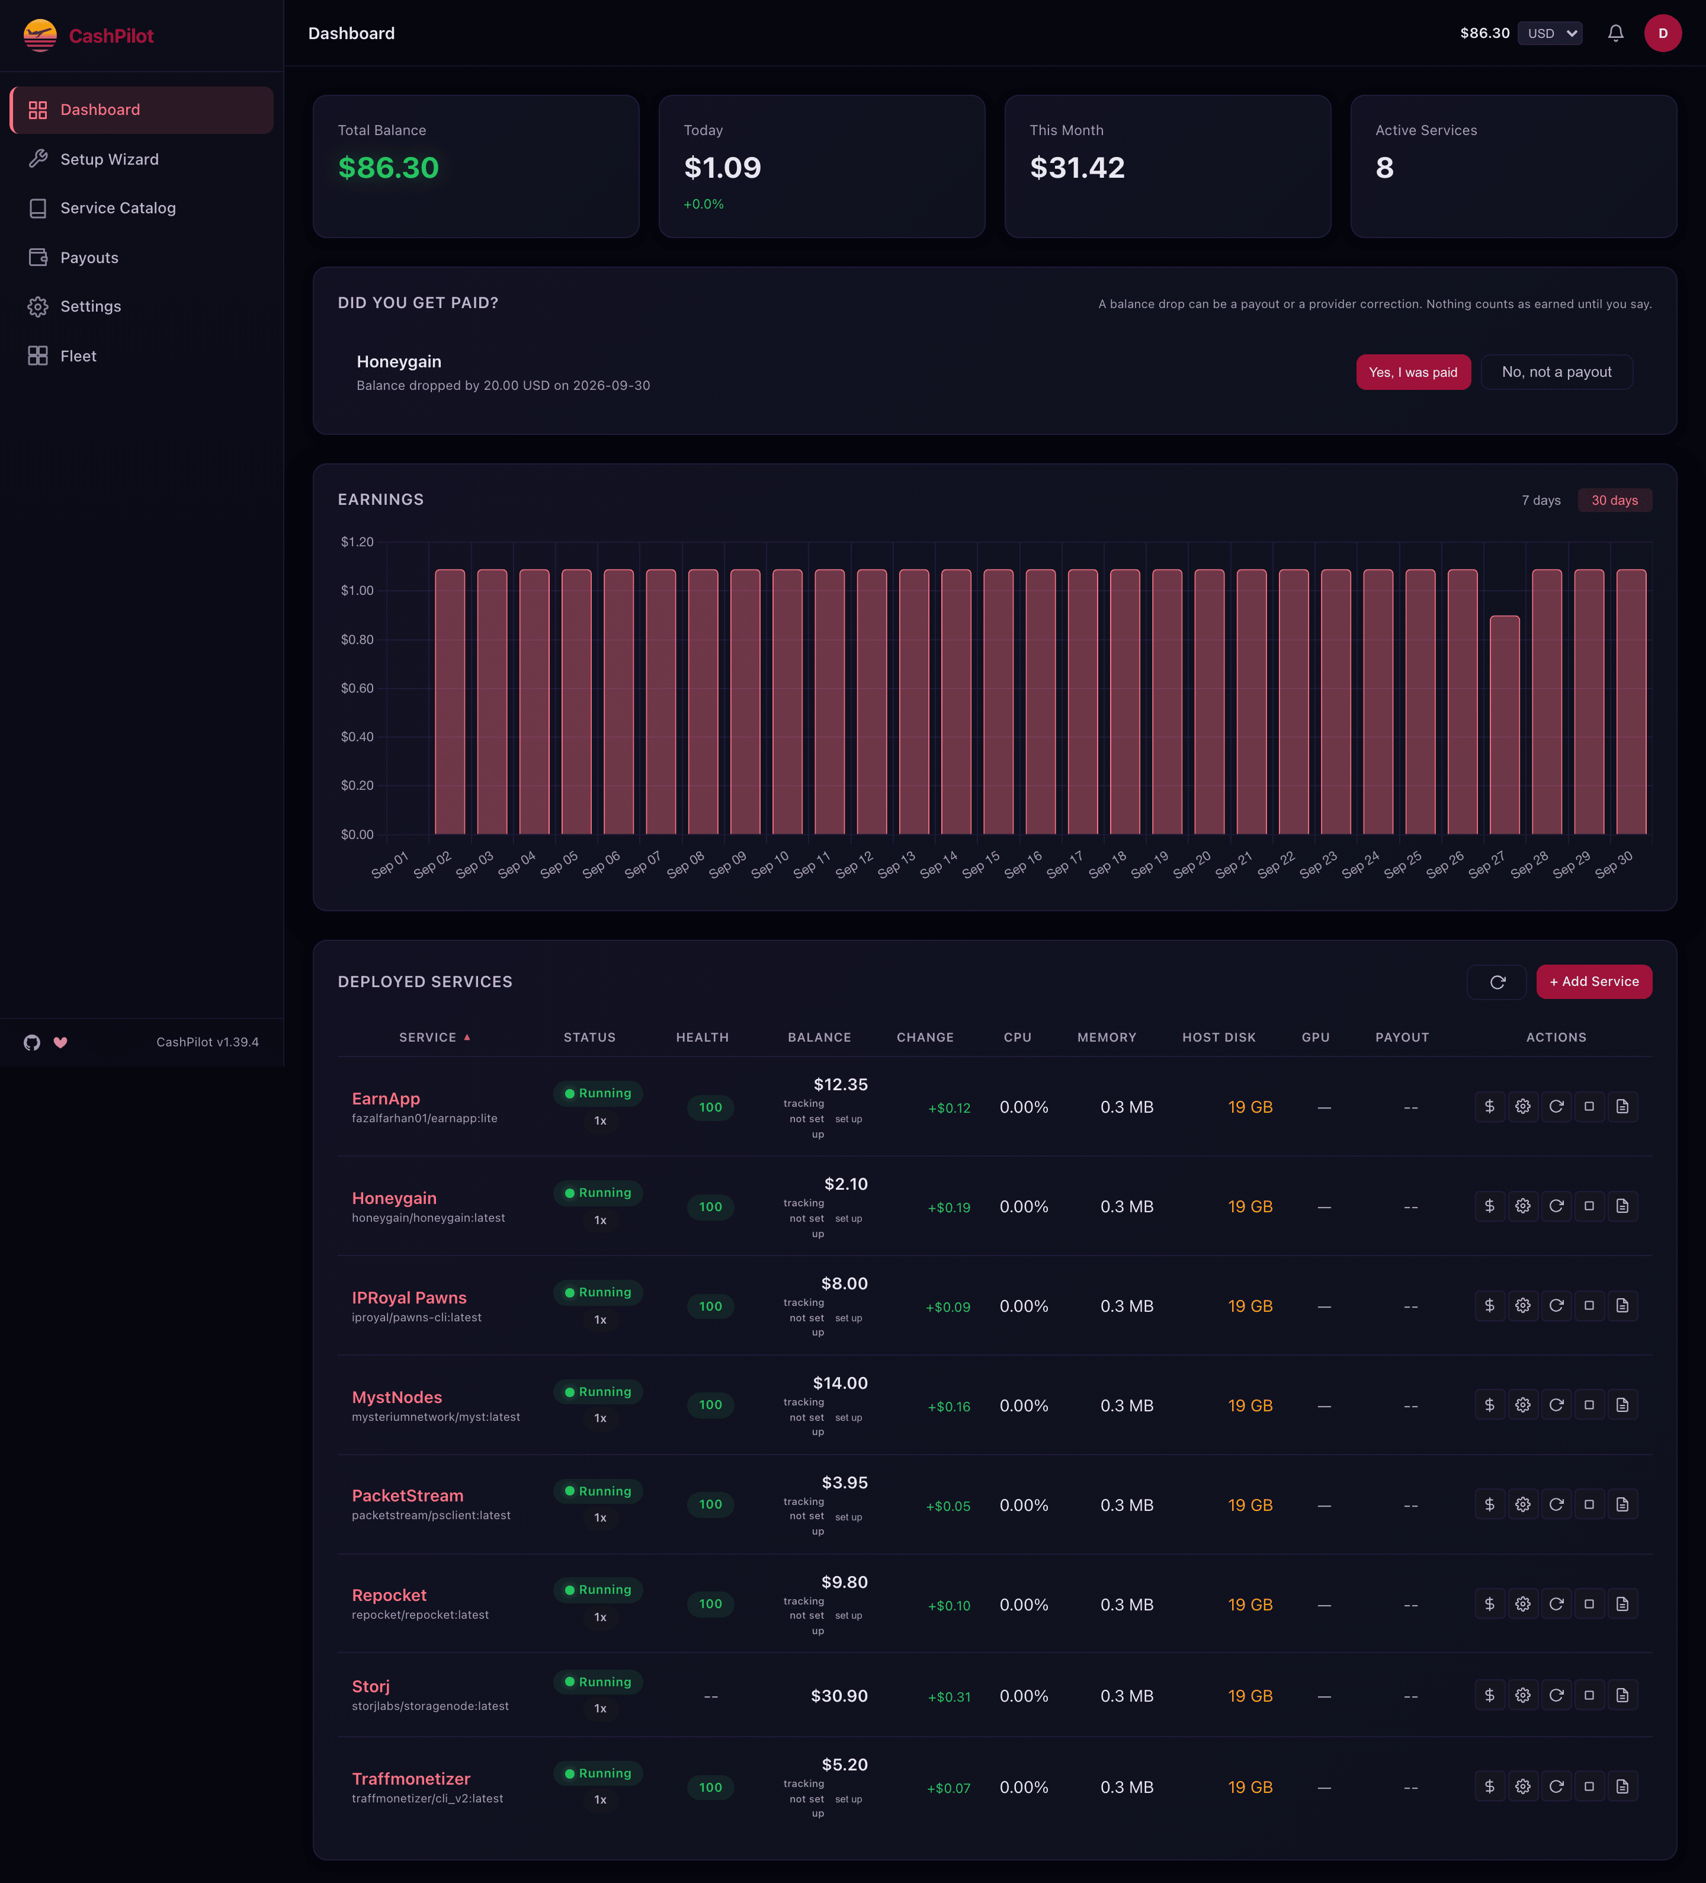
Task: Click EarnApp balance 'set up' link
Action: coord(849,1119)
